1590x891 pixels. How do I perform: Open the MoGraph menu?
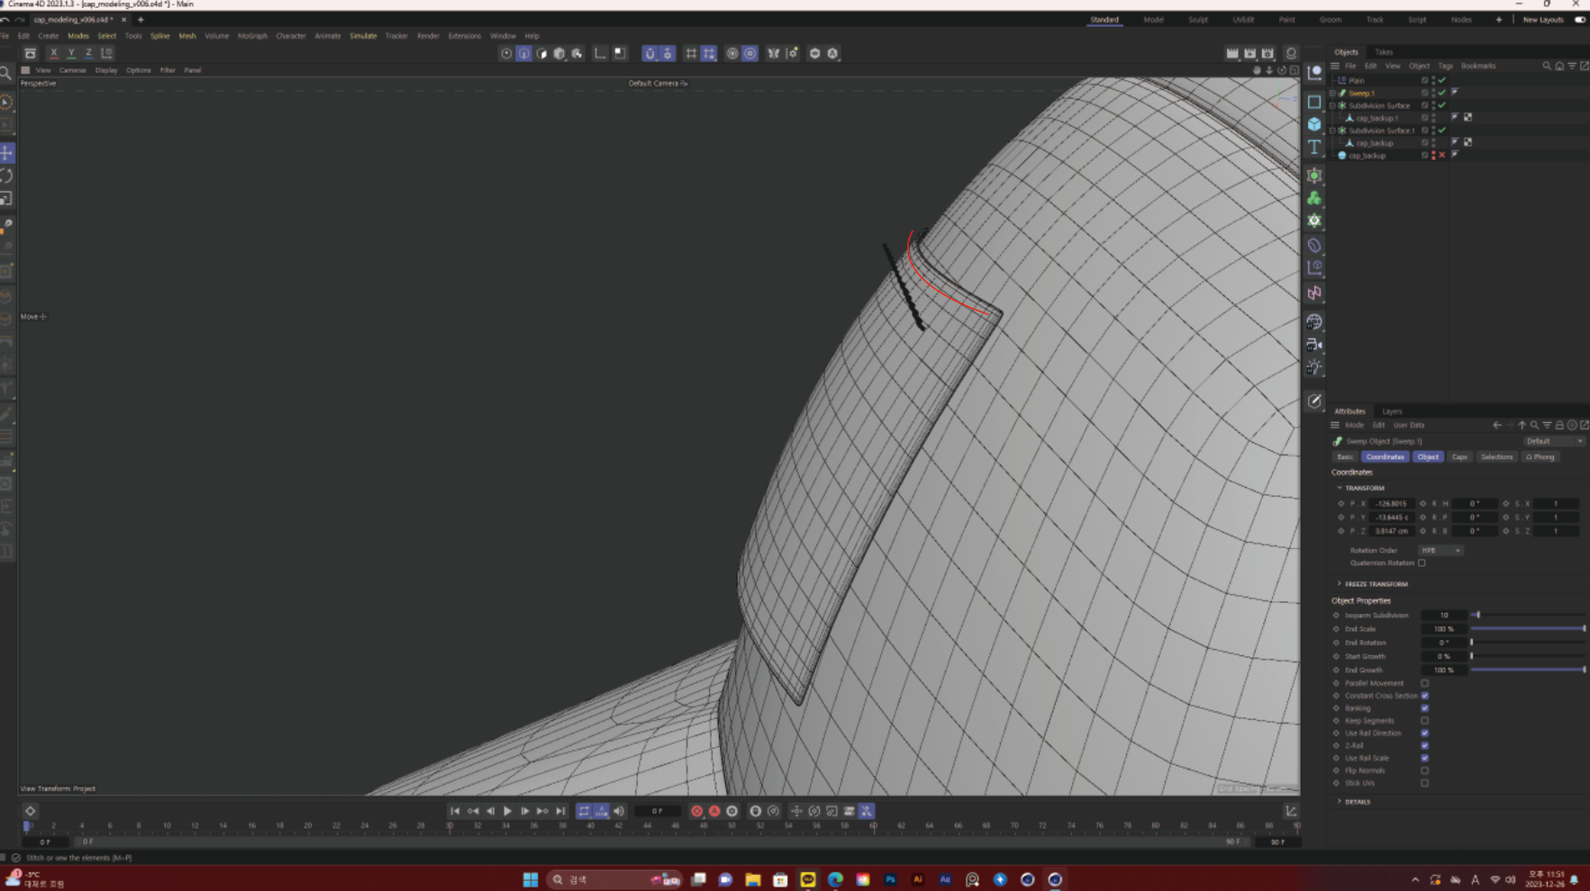coord(252,36)
